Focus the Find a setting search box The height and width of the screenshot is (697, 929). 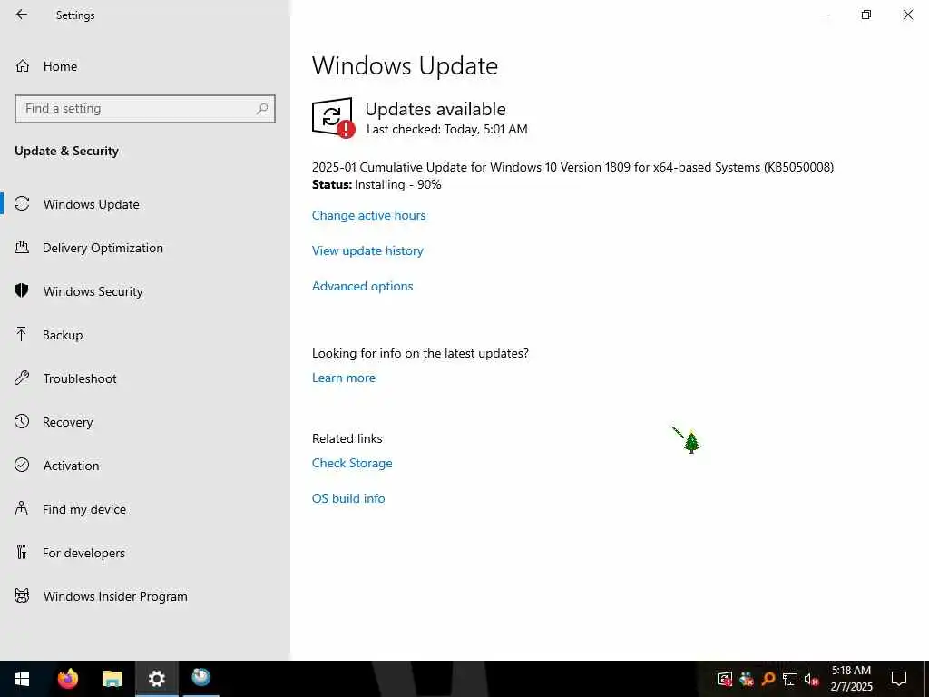(145, 109)
